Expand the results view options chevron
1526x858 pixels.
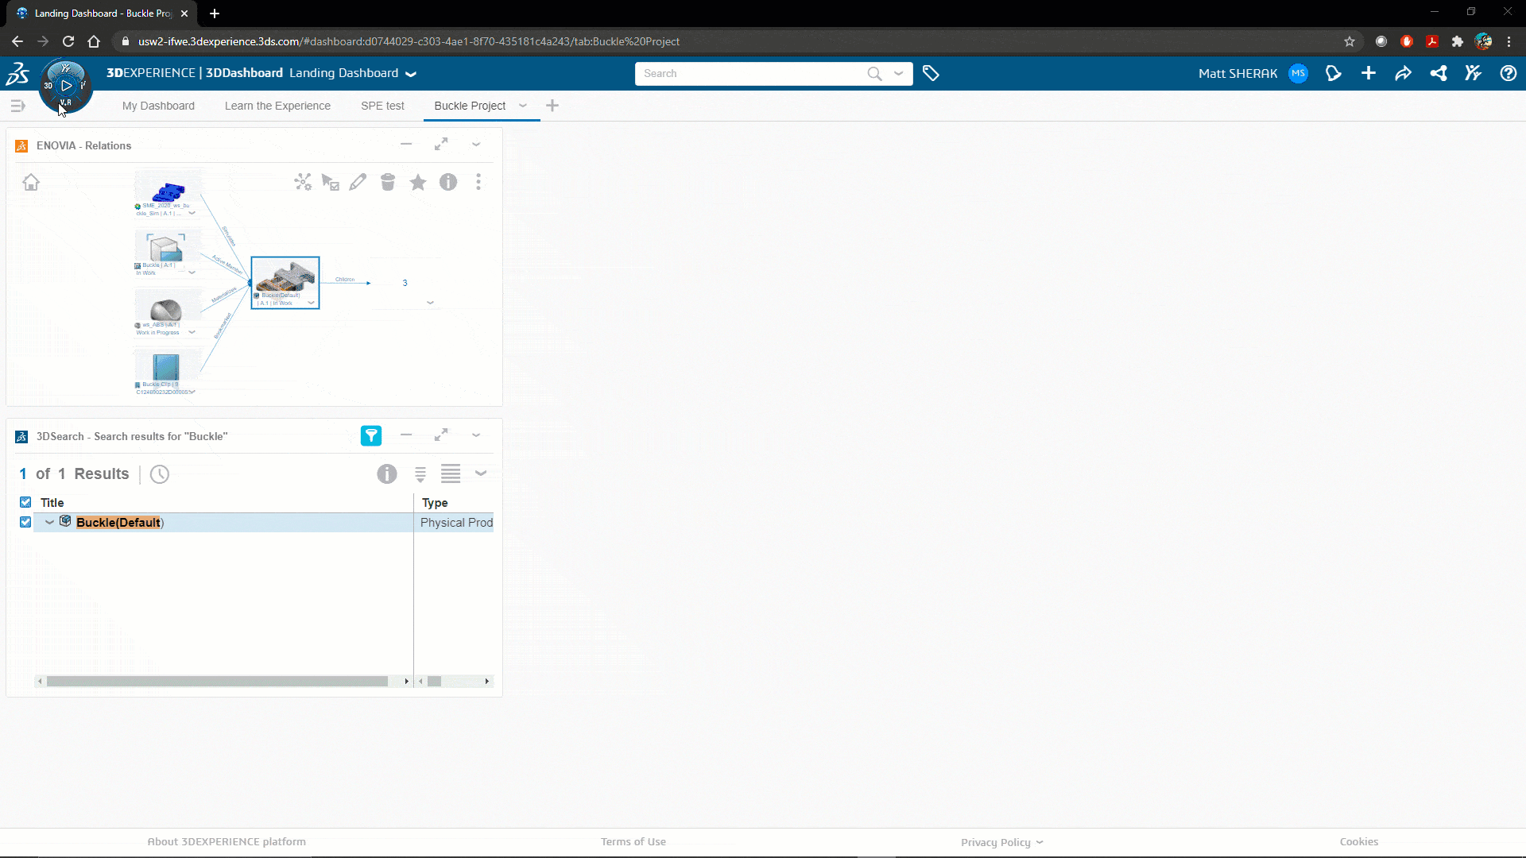pos(481,473)
